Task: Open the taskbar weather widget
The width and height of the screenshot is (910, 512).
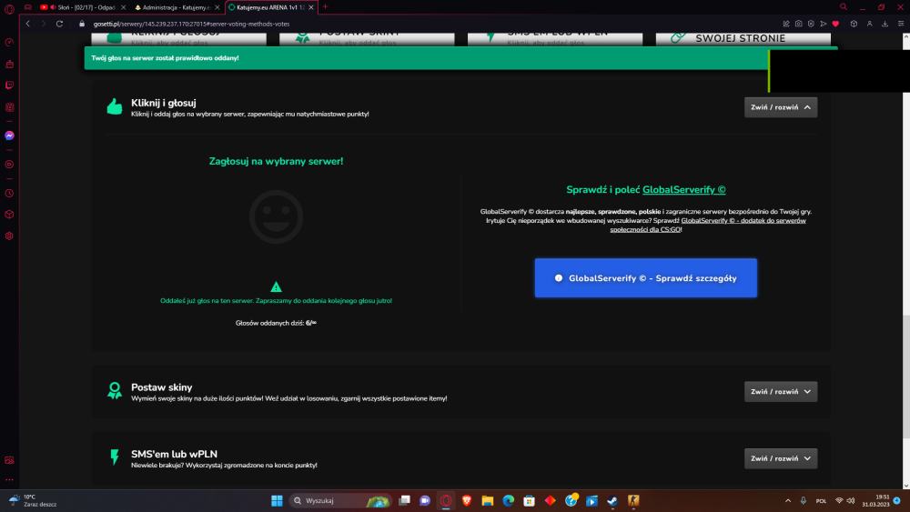Action: [33, 500]
